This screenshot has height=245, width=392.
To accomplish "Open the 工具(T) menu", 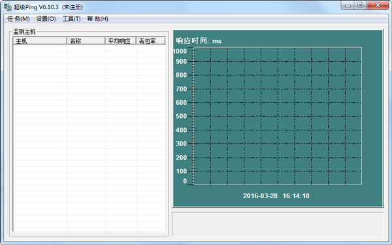I will [x=71, y=19].
